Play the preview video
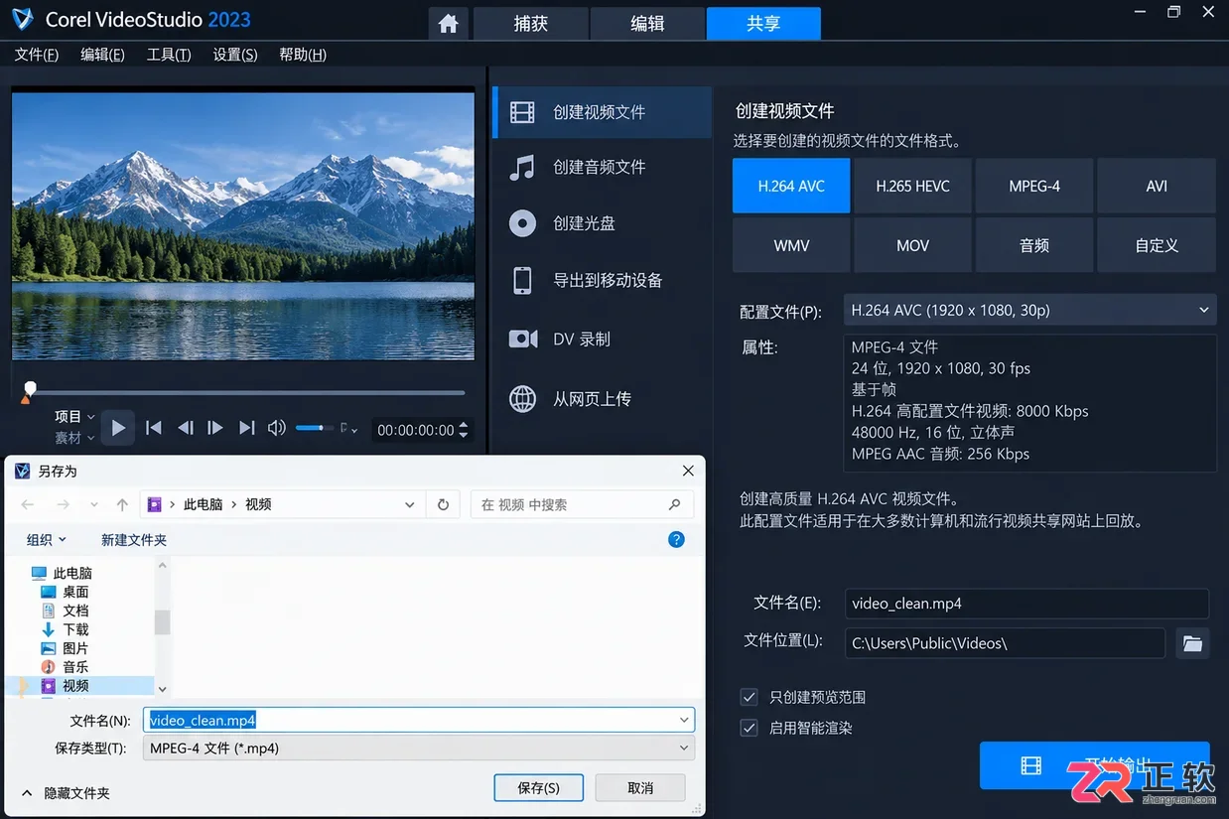1229x819 pixels. 118,428
